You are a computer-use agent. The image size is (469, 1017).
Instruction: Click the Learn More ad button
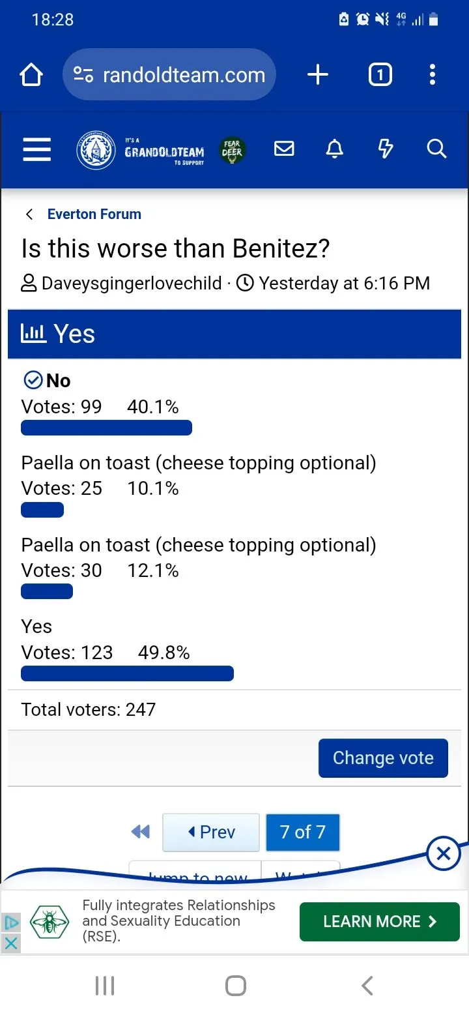point(379,921)
